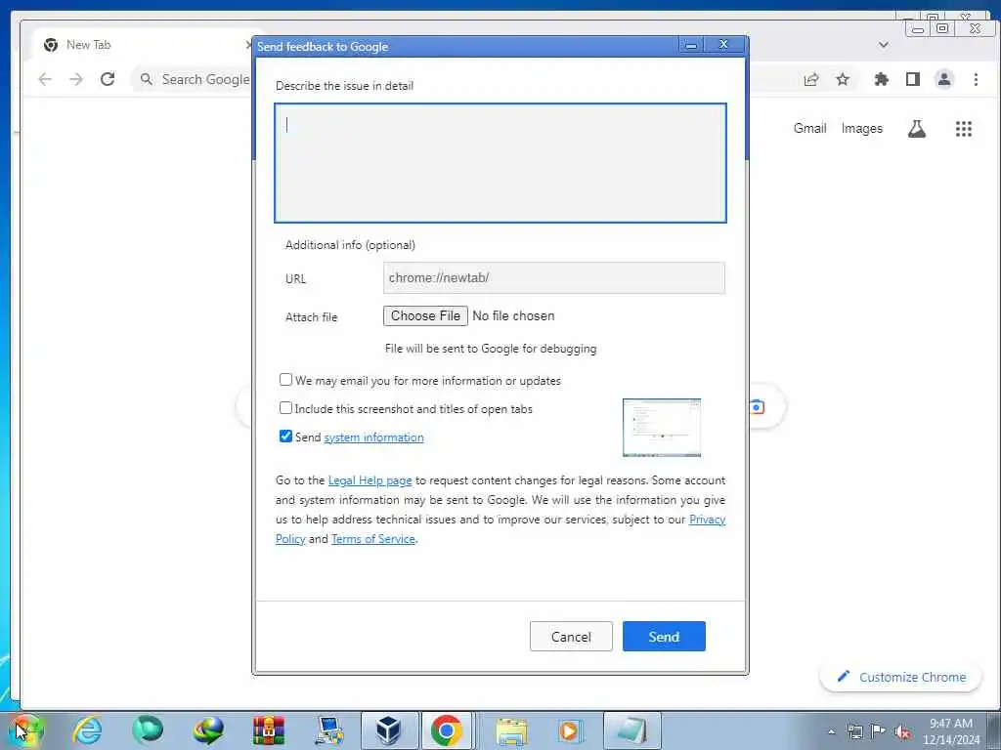The image size is (1001, 750).
Task: Launch Internet Explorer from the taskbar
Action: pos(87,730)
